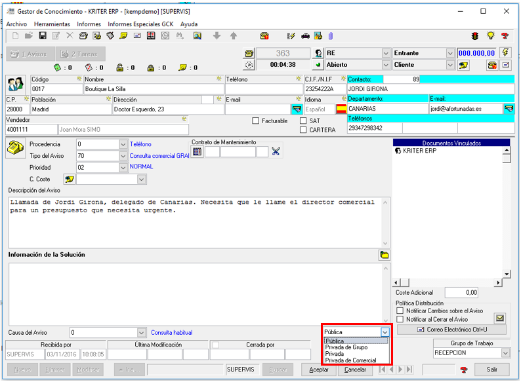Viewport: 521px width, 382px height.
Task: Click the Consulta habitual link
Action: pyautogui.click(x=172, y=333)
